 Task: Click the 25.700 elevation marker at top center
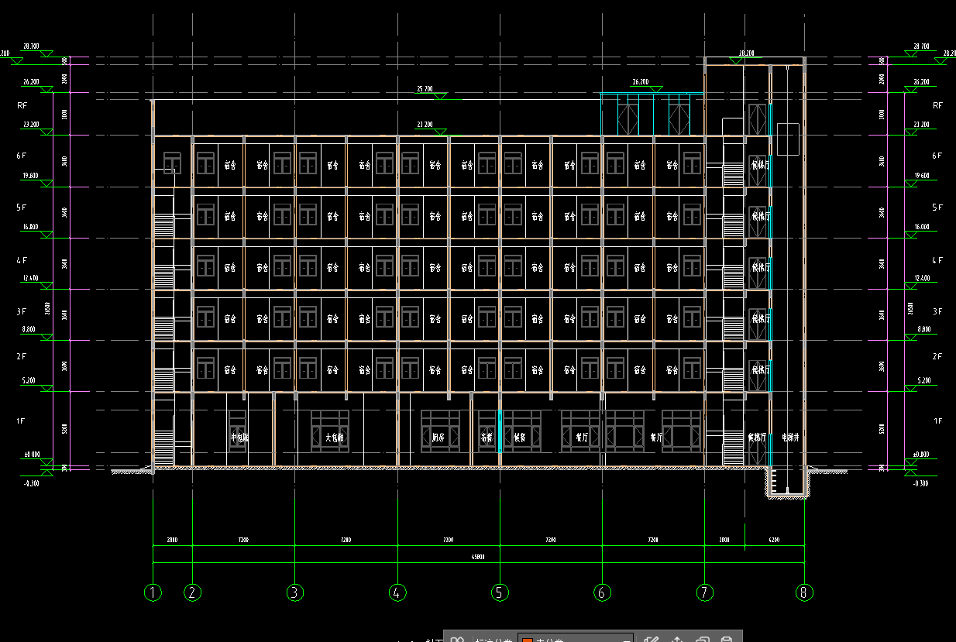click(425, 90)
